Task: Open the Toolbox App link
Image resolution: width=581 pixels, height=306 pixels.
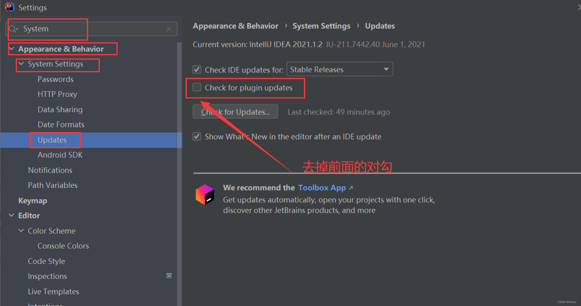Action: click(x=322, y=188)
